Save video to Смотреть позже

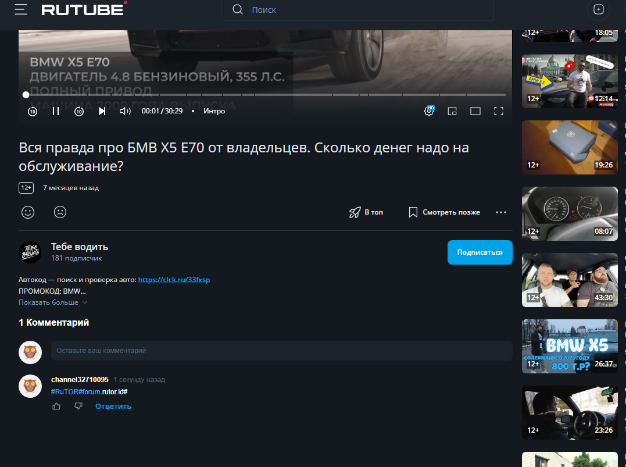coord(444,212)
